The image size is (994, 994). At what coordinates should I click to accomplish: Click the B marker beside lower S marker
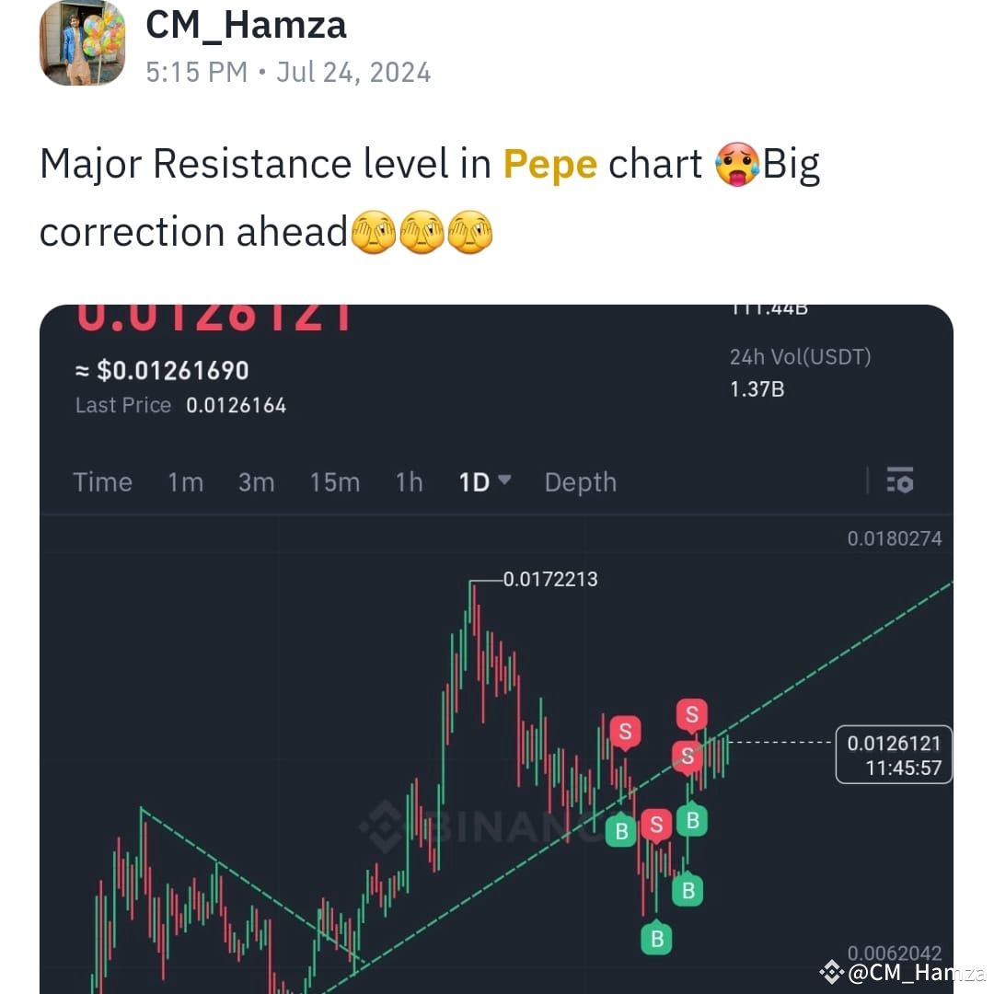(x=621, y=831)
